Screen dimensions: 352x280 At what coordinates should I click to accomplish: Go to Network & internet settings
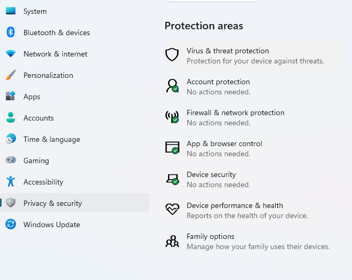click(55, 54)
